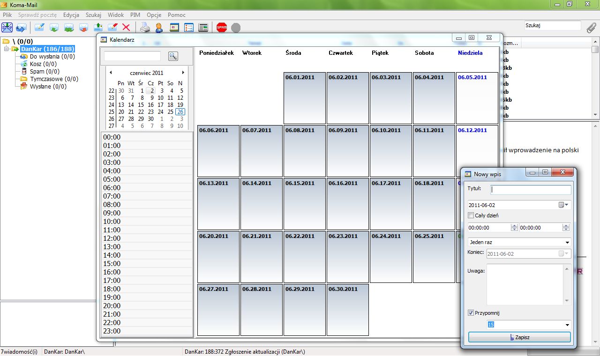600x356 pixels.
Task: Open the Plik menu
Action: point(7,15)
